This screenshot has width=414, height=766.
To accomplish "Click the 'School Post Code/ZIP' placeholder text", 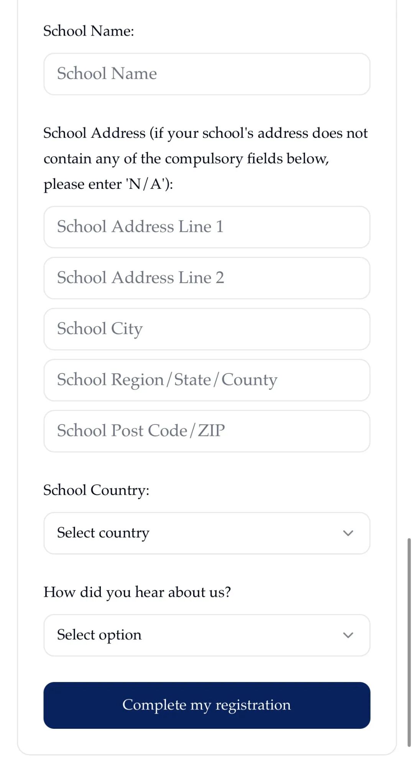I will point(141,431).
